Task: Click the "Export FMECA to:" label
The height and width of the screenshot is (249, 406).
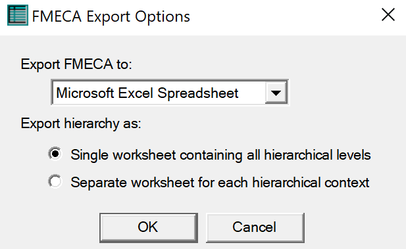Action: click(x=76, y=64)
